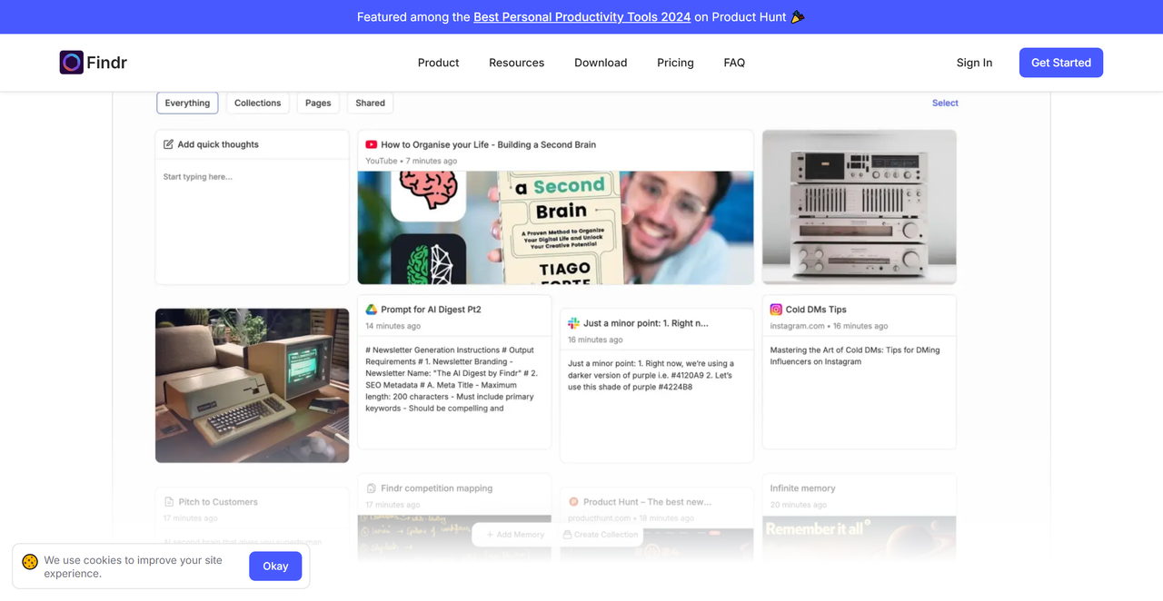
Task: Switch to the Shared tab
Action: pos(370,103)
